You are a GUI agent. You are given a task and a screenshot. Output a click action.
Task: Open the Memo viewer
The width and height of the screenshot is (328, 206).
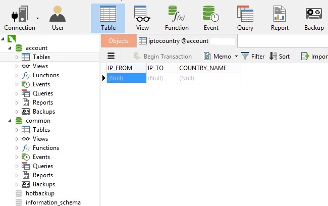click(x=217, y=57)
